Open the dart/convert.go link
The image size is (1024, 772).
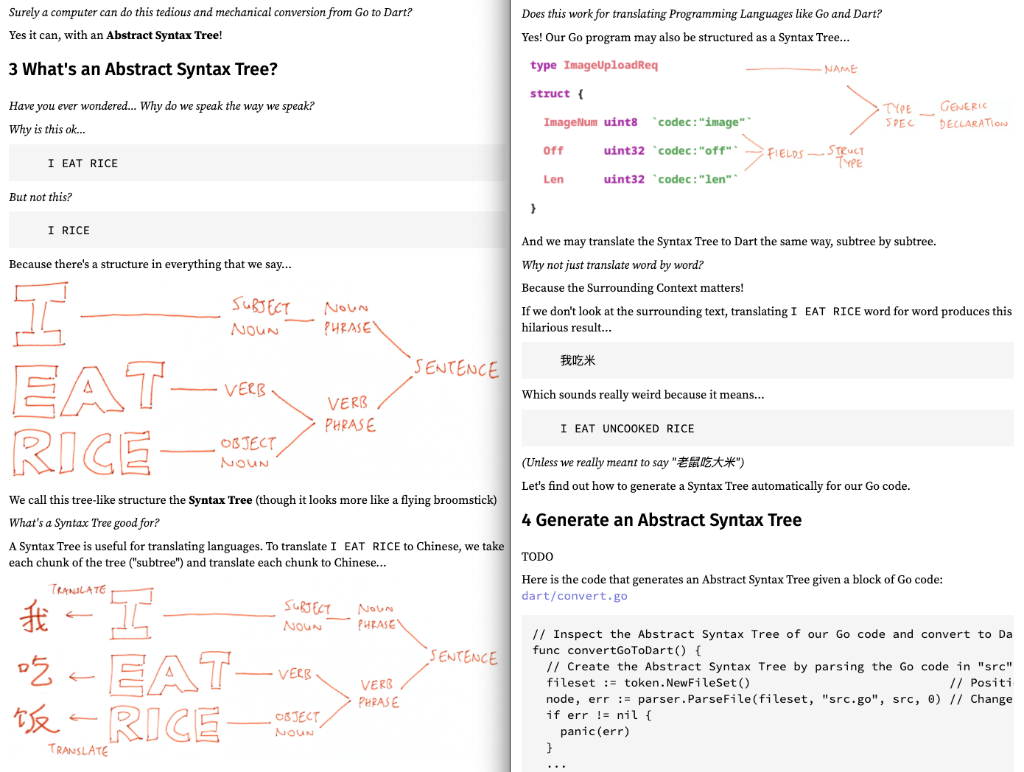pos(574,596)
